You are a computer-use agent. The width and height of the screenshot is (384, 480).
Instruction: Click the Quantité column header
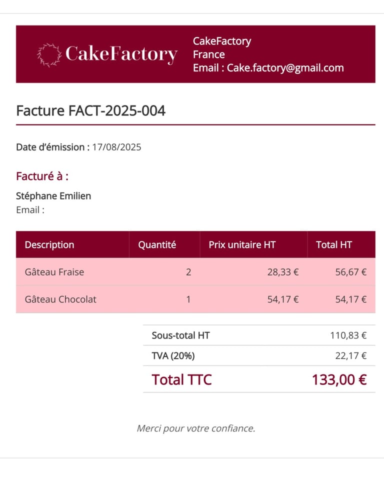(157, 244)
